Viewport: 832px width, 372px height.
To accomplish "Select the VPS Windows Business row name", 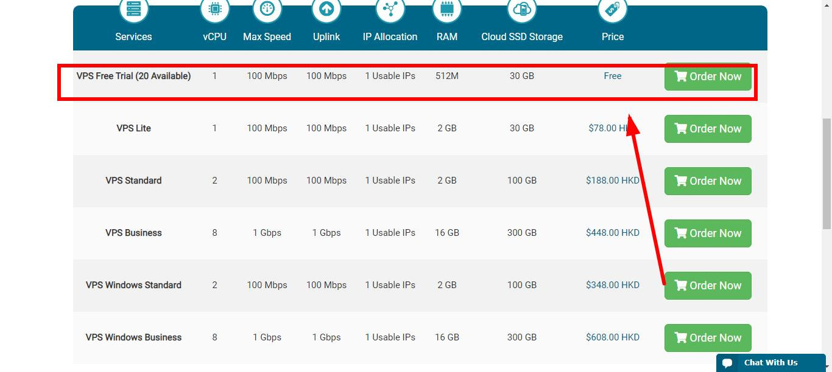I will point(133,337).
